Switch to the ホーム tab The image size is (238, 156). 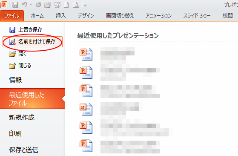pyautogui.click(x=37, y=16)
